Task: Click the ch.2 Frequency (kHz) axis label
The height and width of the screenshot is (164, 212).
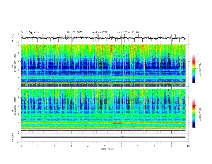Action: click(14, 110)
